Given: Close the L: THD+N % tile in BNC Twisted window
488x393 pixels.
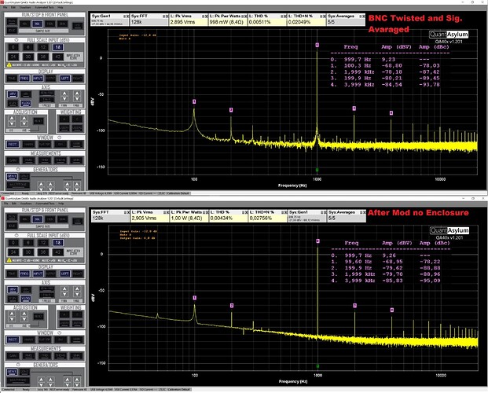Looking at the screenshot, I should 324,17.
